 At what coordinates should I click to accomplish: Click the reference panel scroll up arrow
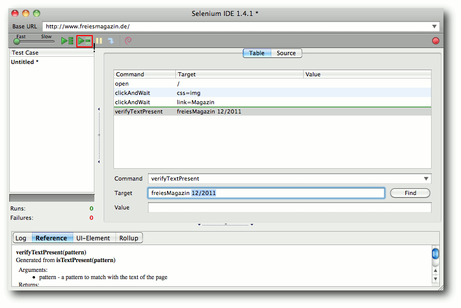(435, 270)
